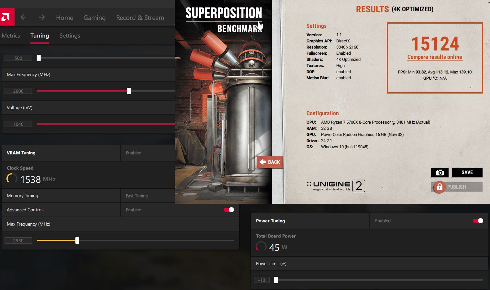
Task: Go back with the left arrow
Action: click(23, 17)
